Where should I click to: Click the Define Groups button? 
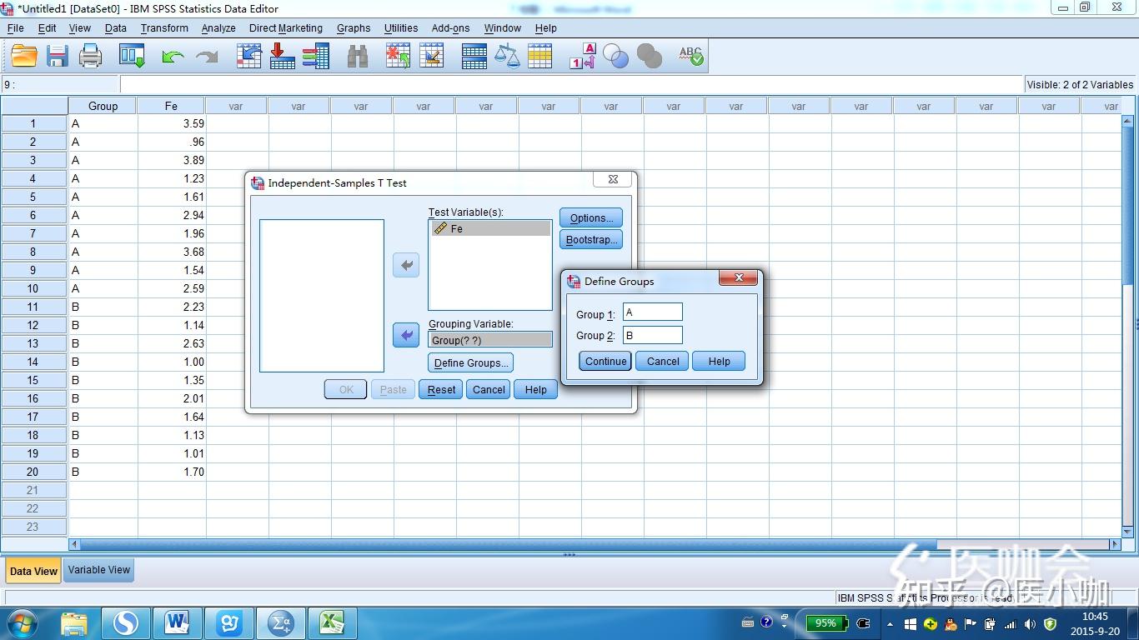click(x=471, y=362)
